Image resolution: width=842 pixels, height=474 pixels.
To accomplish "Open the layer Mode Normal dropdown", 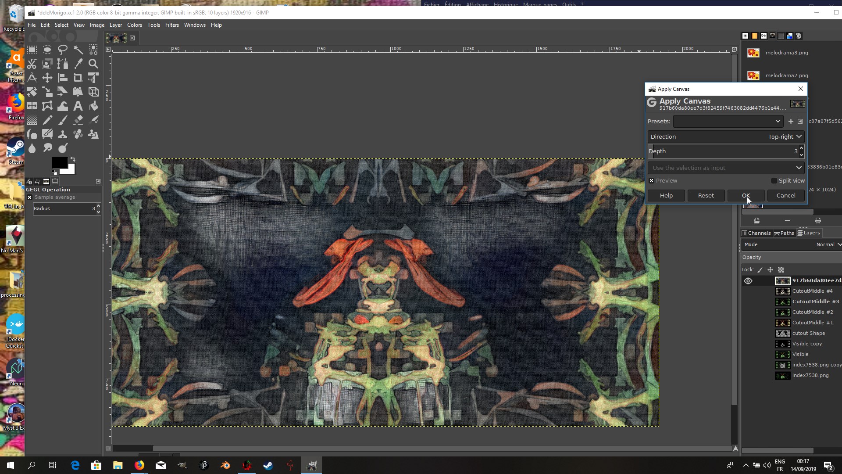I will (x=828, y=244).
